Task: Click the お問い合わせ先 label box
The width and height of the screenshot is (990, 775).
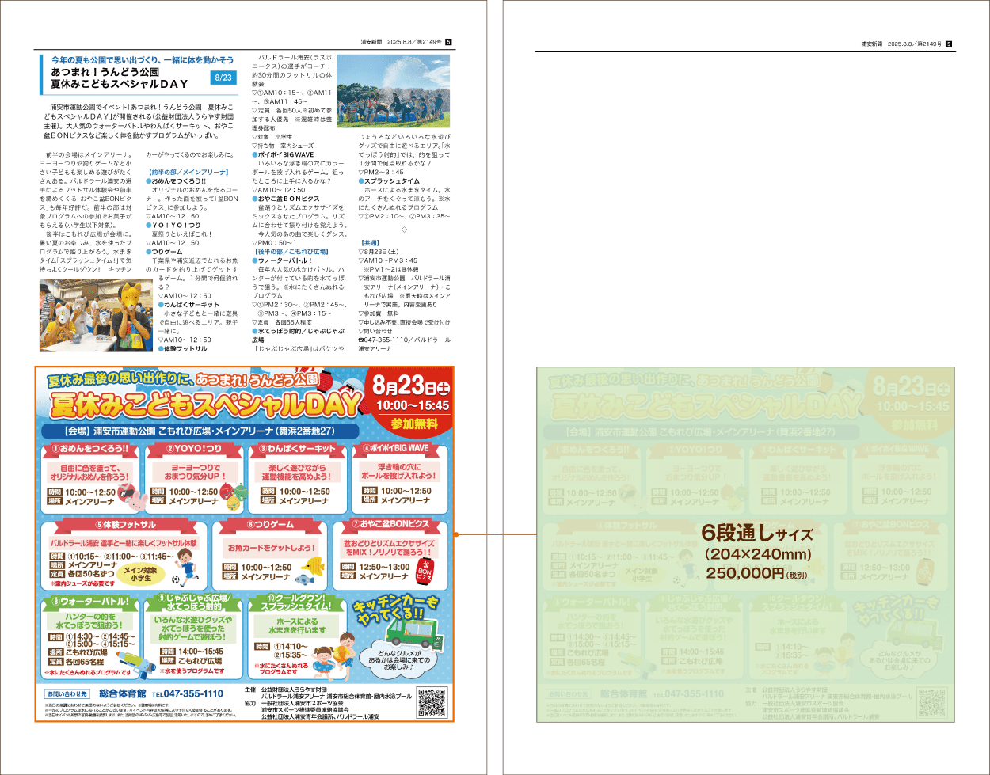Action: click(67, 694)
